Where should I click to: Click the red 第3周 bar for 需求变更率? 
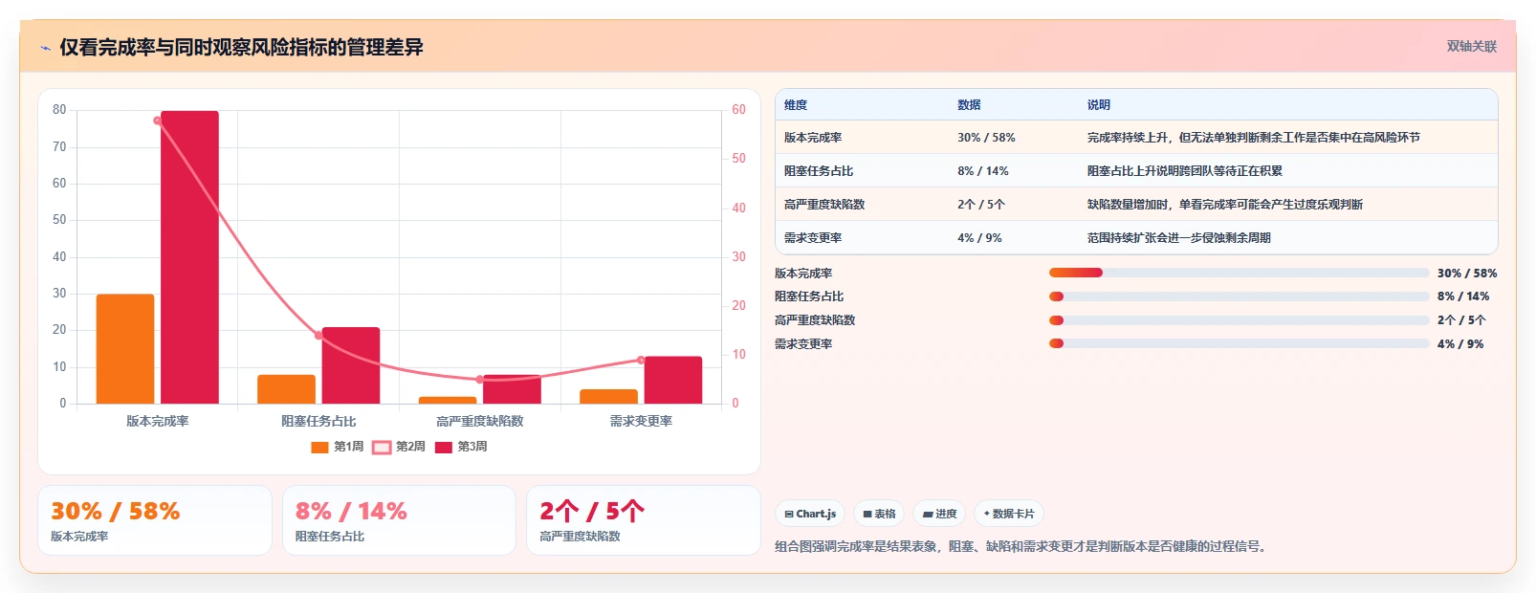[x=673, y=380]
